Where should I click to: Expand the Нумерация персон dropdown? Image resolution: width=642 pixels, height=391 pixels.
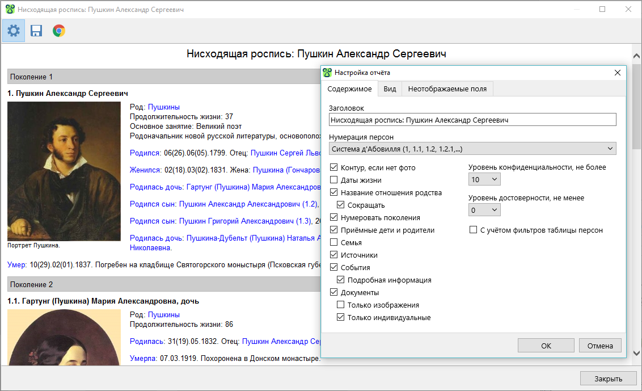[x=472, y=149]
